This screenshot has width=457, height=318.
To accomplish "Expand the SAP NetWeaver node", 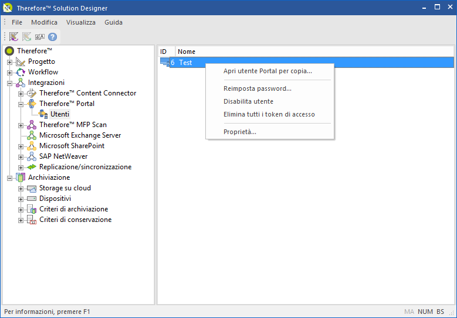I will pos(21,157).
